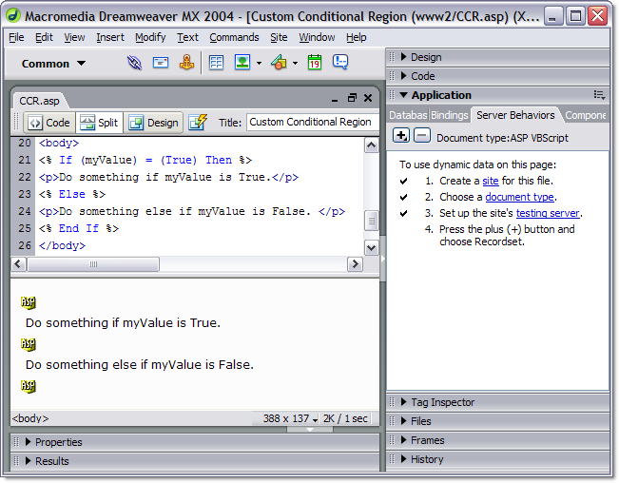Switch to the Bindings tab
Viewport: 619px width, 483px height.
(x=449, y=115)
